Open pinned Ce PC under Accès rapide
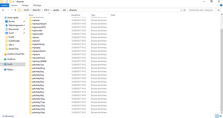This screenshot has height=118, width=223. 11,33
